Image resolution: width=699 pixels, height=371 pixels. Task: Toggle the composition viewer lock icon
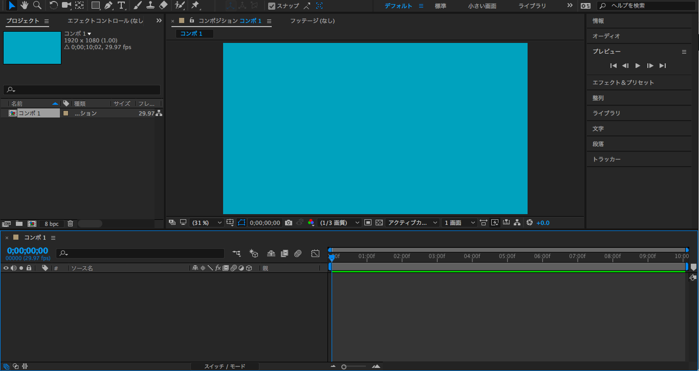pyautogui.click(x=192, y=20)
